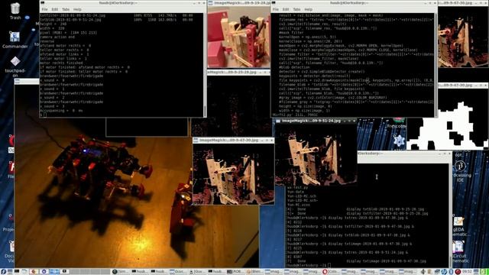Viewport: 489px width, 275px height.
Task: Open Tabs menu in right code terminal
Action: [x=296, y=9]
